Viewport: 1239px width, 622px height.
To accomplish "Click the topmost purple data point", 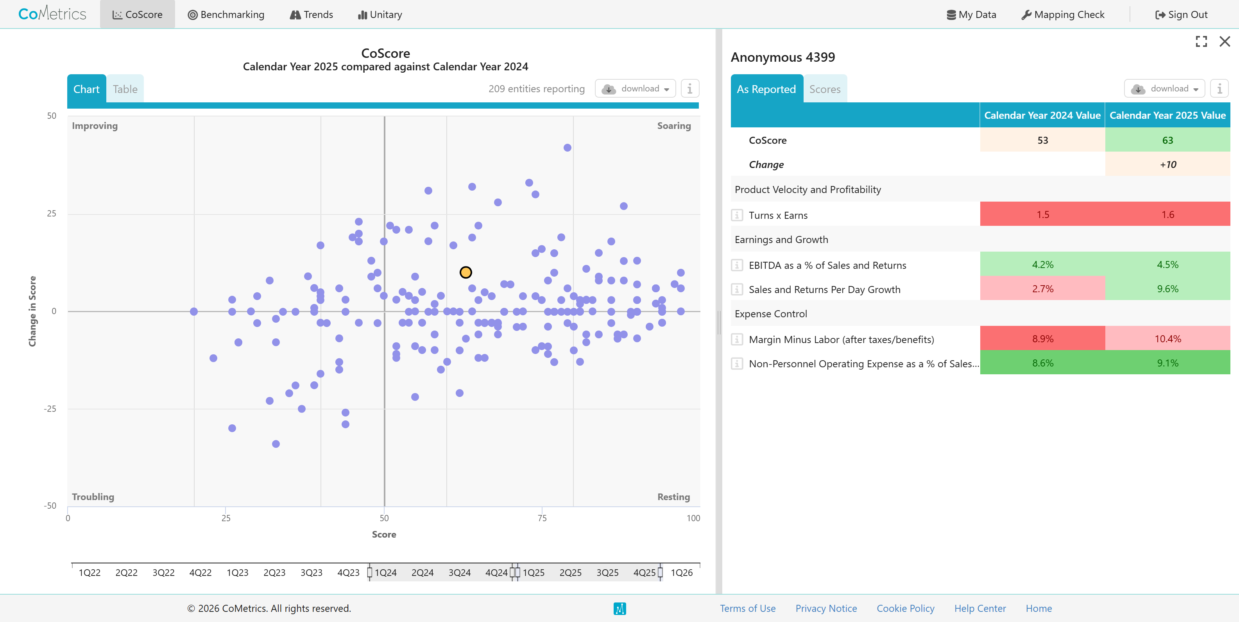I will pos(568,148).
